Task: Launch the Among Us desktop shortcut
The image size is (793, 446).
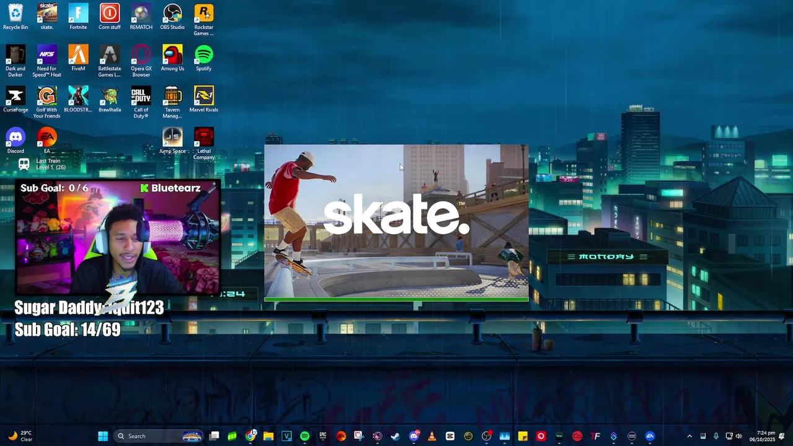Action: click(172, 58)
